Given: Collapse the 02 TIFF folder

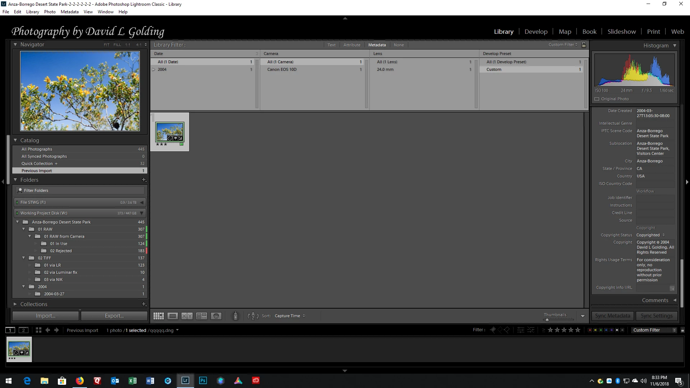Looking at the screenshot, I should (24, 258).
